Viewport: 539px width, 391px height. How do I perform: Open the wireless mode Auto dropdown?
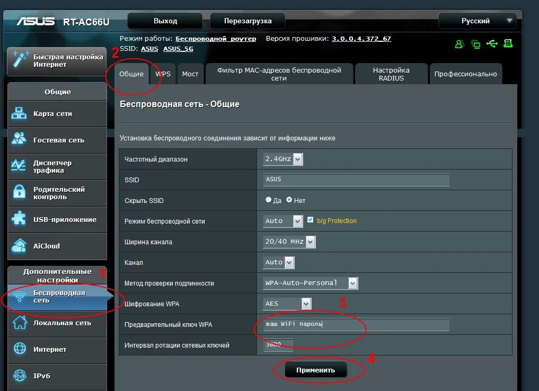pos(282,221)
